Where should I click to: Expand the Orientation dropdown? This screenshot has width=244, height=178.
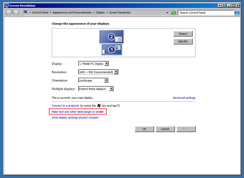click(x=106, y=80)
